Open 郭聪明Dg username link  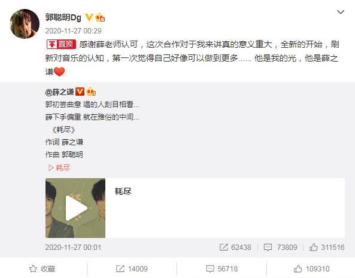coord(63,17)
